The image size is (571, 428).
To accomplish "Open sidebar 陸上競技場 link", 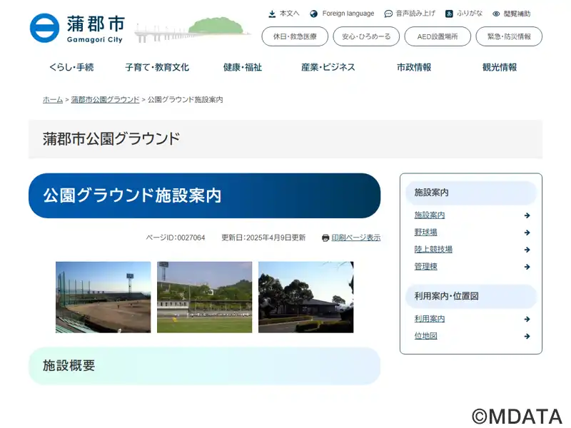I will click(433, 250).
